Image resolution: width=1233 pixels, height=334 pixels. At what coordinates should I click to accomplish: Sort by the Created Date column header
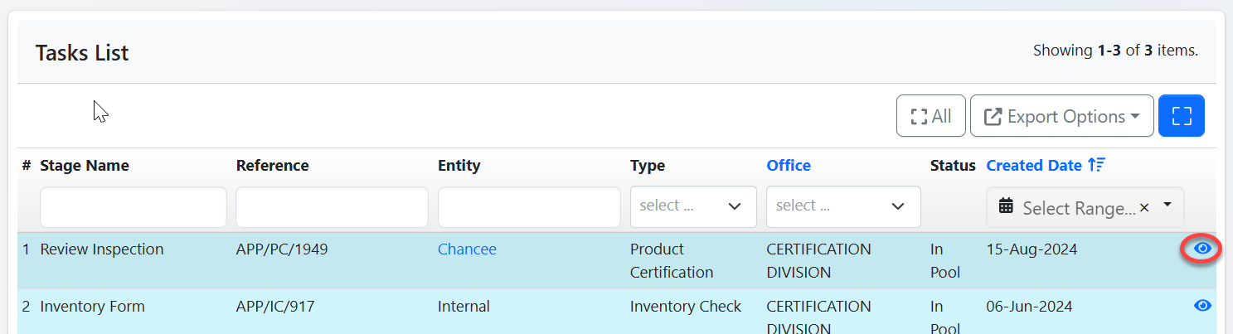tap(1033, 166)
